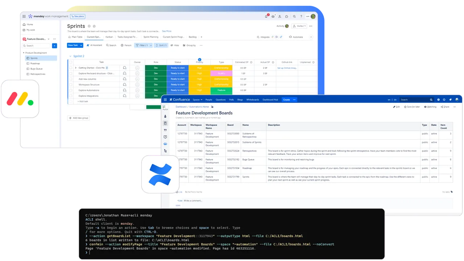Screen dimensions: 464x261
Task: Click the See plans button
Action: tap(78, 16)
